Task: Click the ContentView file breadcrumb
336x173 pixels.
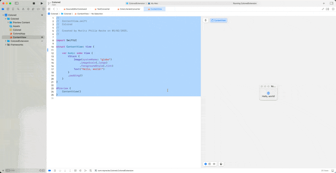Action: 81,14
